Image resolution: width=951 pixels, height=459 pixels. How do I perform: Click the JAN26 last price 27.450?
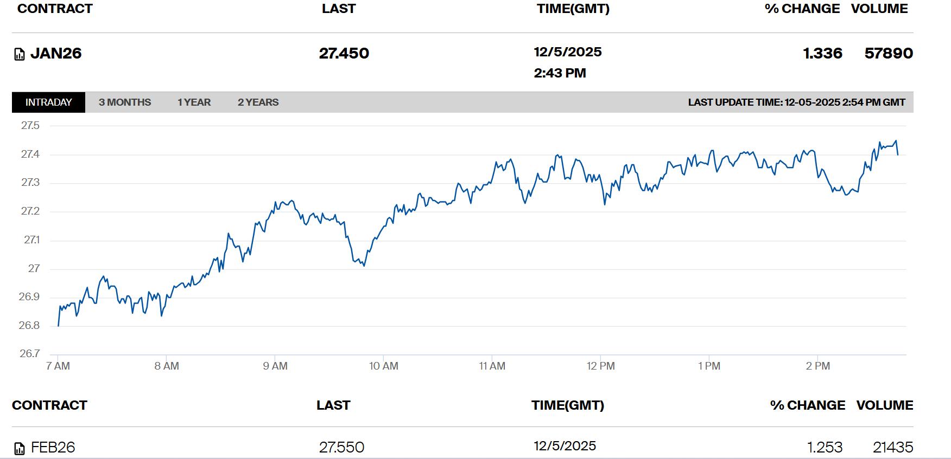pyautogui.click(x=344, y=53)
